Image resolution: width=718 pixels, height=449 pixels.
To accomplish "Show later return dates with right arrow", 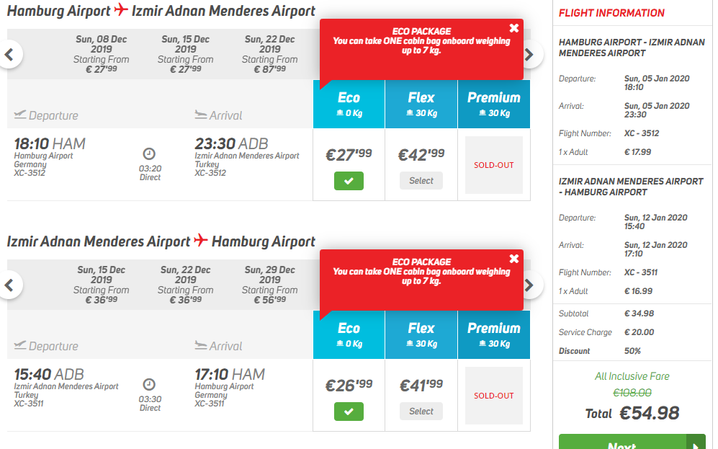I will (x=530, y=285).
